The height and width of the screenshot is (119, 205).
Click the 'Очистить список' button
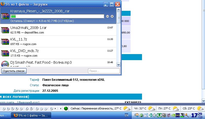[x=14, y=71]
